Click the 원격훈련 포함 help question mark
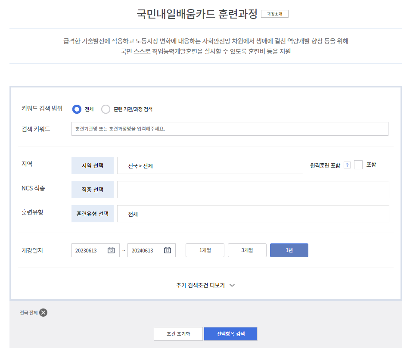413x355 pixels. pos(347,165)
